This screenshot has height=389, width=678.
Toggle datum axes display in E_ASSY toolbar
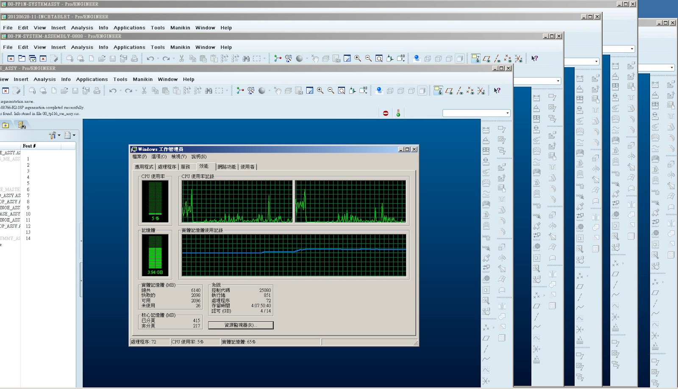(x=460, y=90)
